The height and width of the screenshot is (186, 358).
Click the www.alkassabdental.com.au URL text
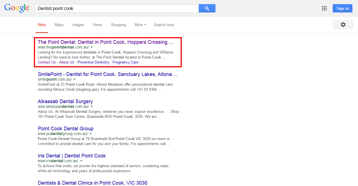(x=63, y=106)
